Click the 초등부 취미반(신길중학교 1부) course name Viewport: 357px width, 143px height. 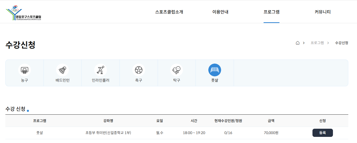point(108,133)
